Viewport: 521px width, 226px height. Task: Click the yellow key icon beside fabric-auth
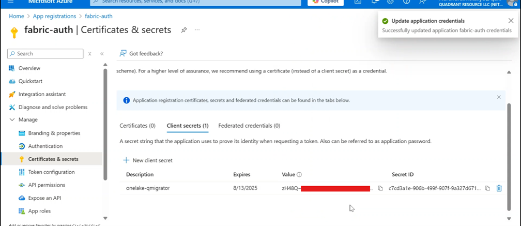14,33
